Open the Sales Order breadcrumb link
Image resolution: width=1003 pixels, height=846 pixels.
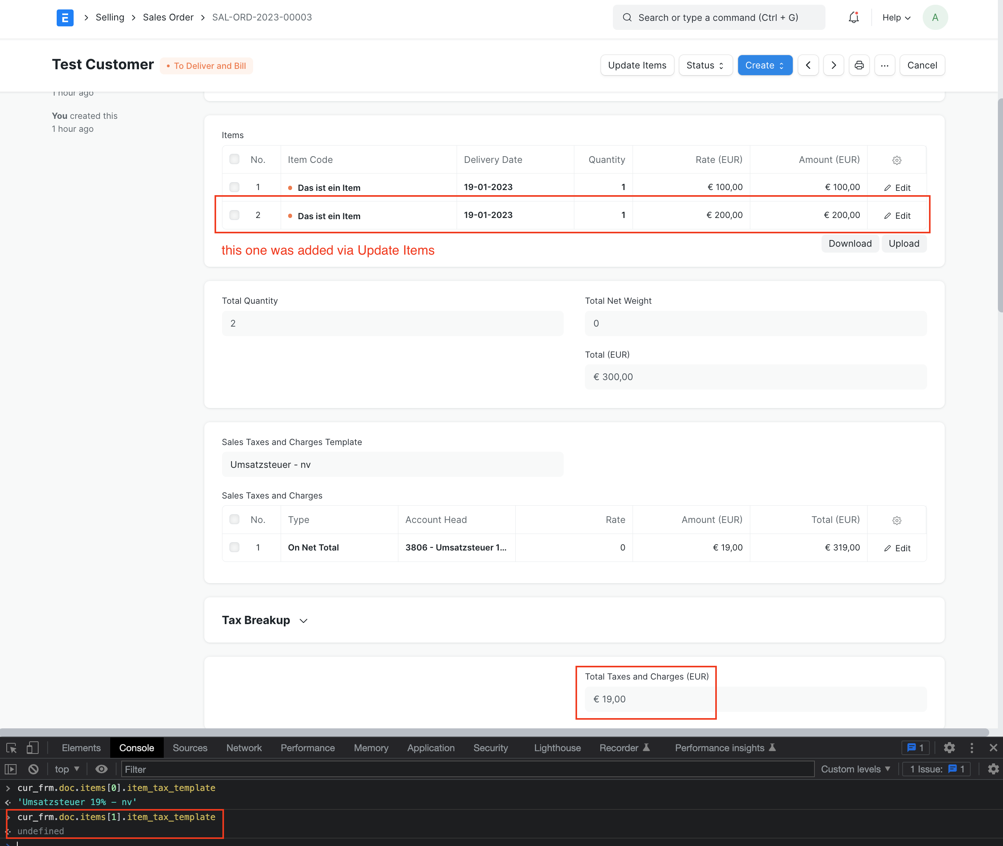click(x=168, y=17)
